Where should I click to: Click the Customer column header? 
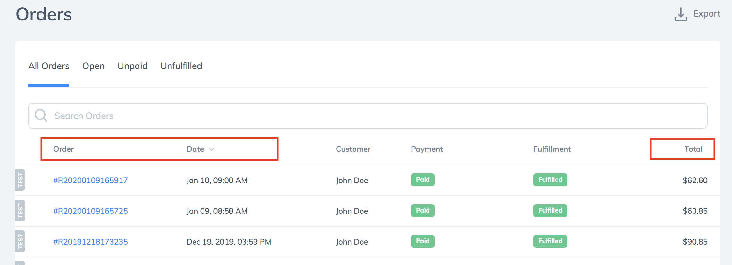pos(353,149)
